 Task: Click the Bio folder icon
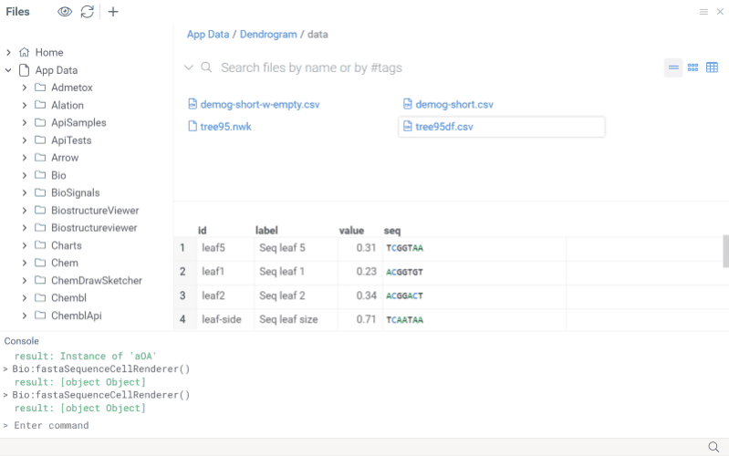(40, 175)
